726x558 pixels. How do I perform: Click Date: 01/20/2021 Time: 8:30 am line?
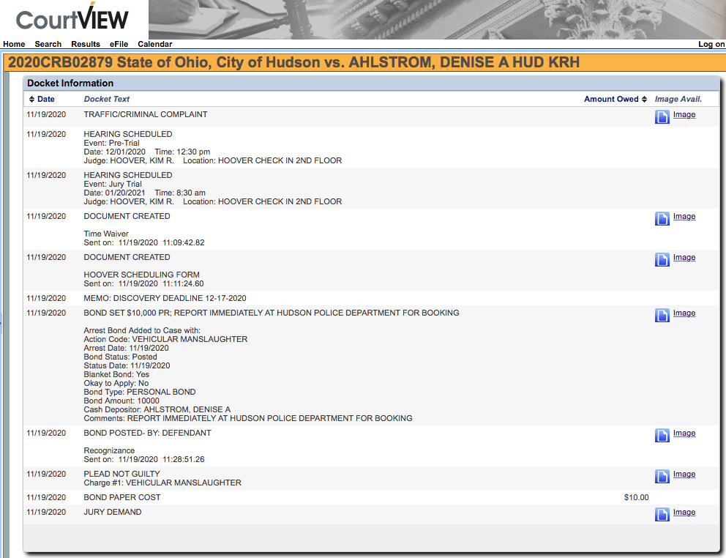tap(144, 193)
